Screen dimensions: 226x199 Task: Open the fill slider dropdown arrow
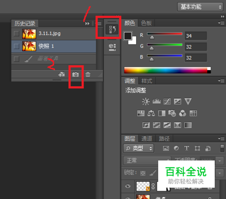coord(220,173)
